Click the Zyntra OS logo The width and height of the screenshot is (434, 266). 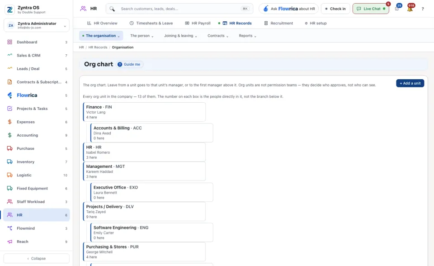[9, 9]
